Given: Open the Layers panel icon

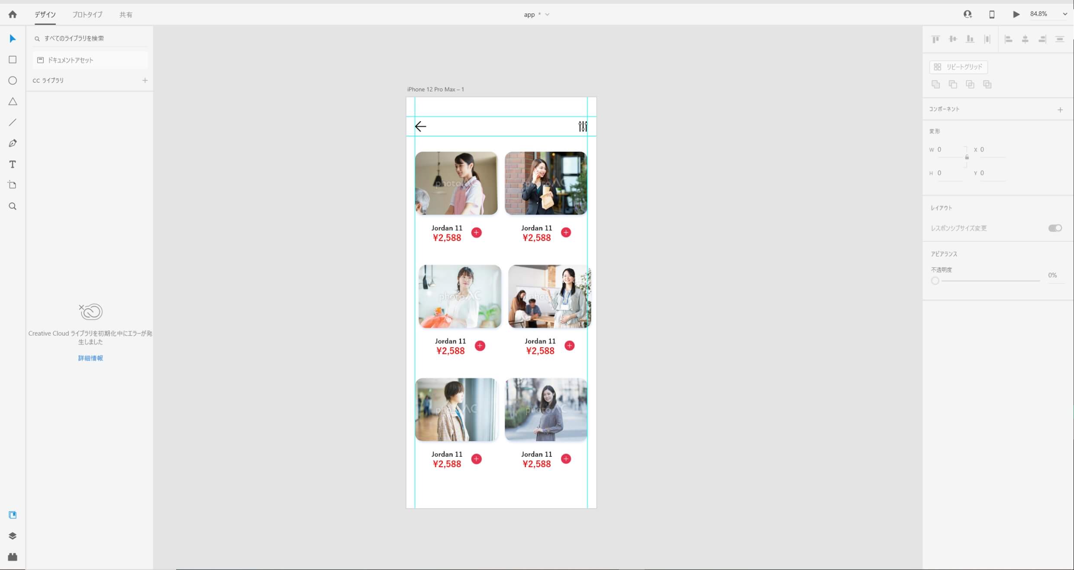Looking at the screenshot, I should pyautogui.click(x=13, y=536).
